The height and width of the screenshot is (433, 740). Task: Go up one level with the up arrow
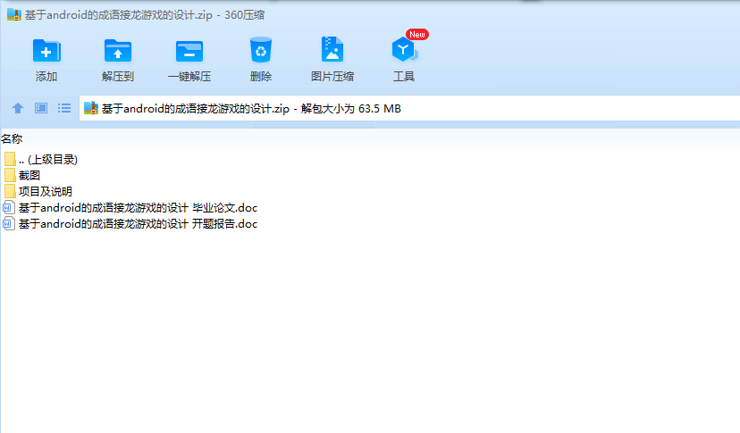coord(18,109)
